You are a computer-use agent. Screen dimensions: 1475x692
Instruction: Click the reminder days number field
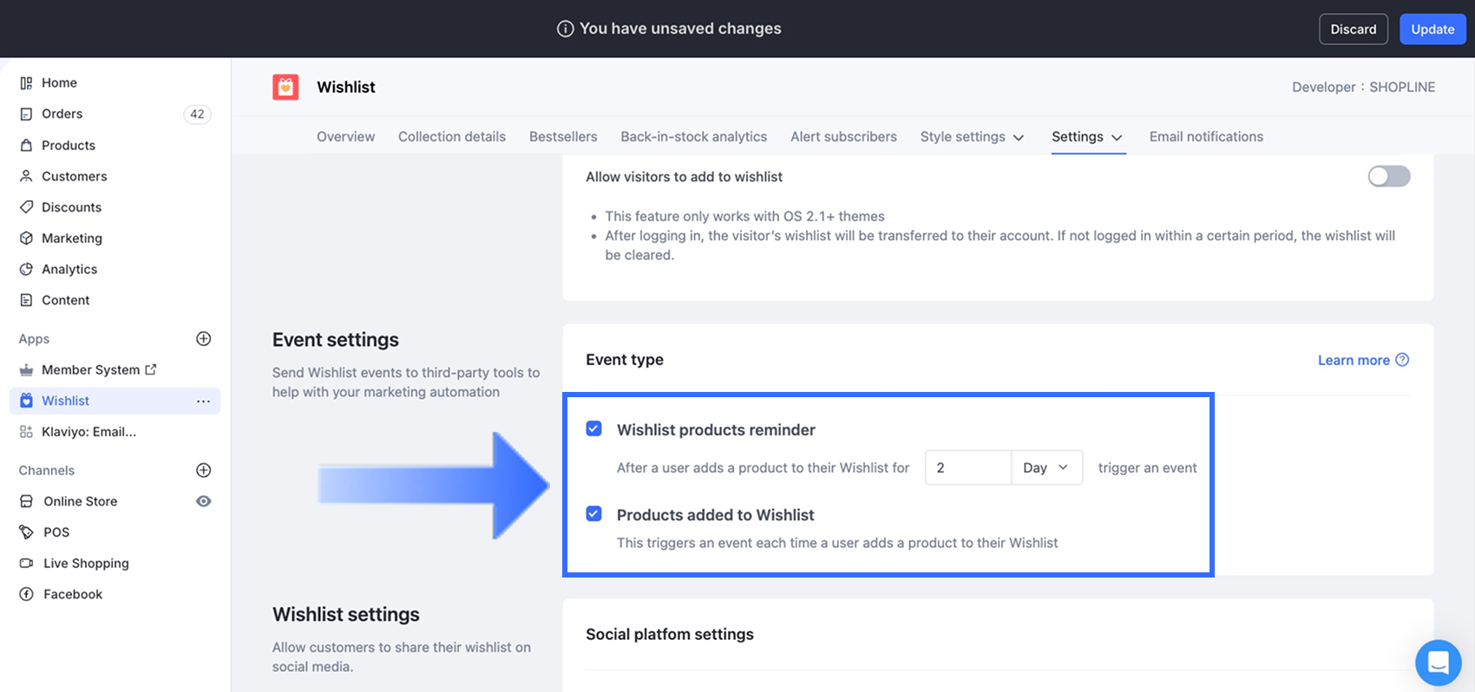pyautogui.click(x=967, y=467)
